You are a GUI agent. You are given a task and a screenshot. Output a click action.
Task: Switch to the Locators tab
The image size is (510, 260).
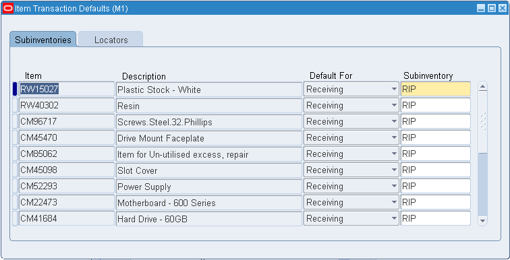pos(111,40)
